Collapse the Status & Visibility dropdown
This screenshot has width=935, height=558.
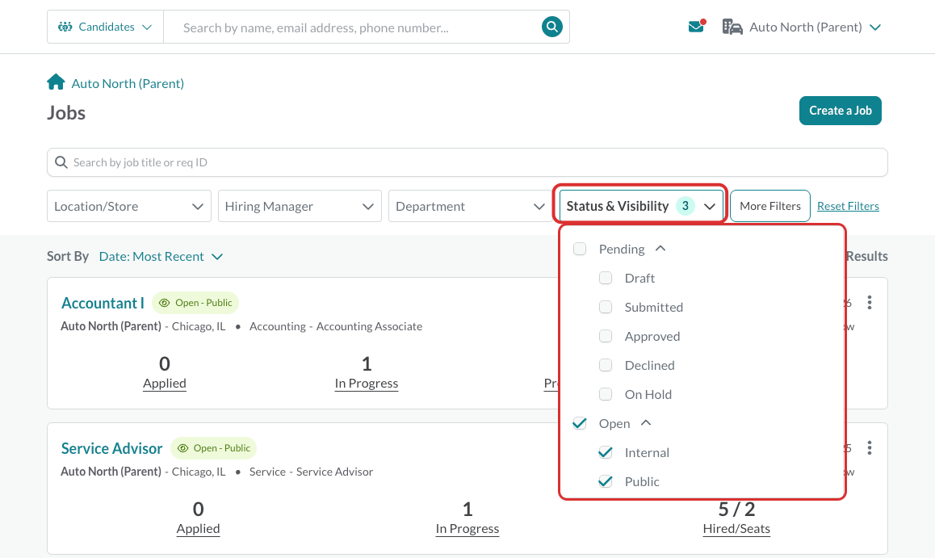(641, 206)
